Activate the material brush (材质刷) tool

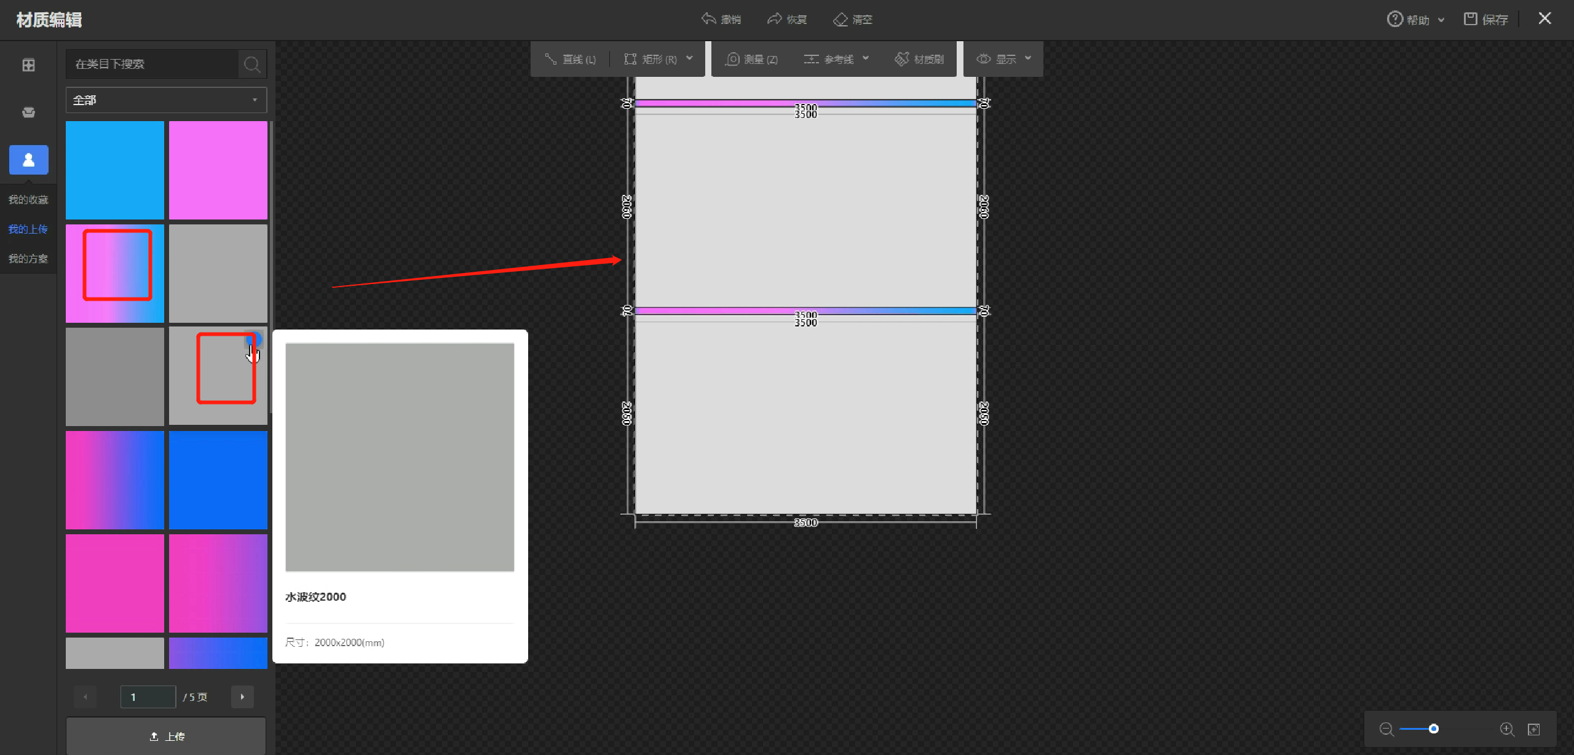pyautogui.click(x=919, y=59)
